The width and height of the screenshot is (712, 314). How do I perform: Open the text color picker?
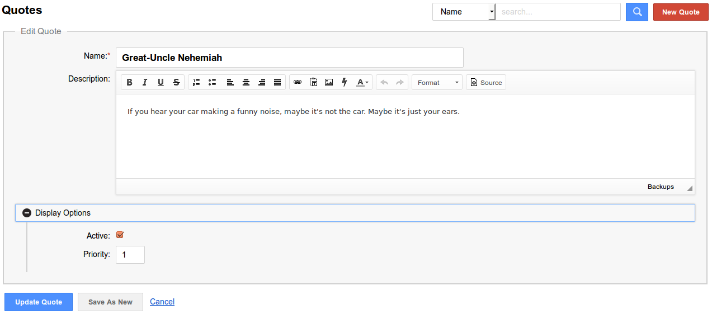click(362, 82)
